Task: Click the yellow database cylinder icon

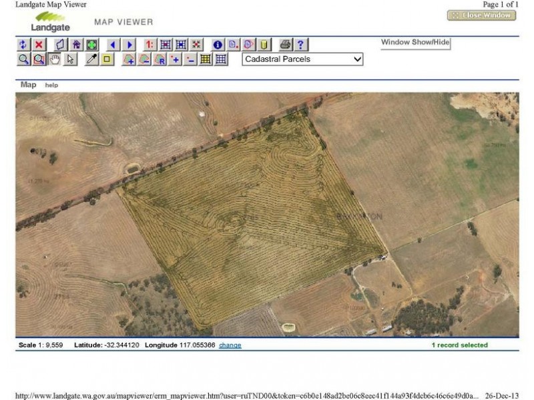Action: 264,45
